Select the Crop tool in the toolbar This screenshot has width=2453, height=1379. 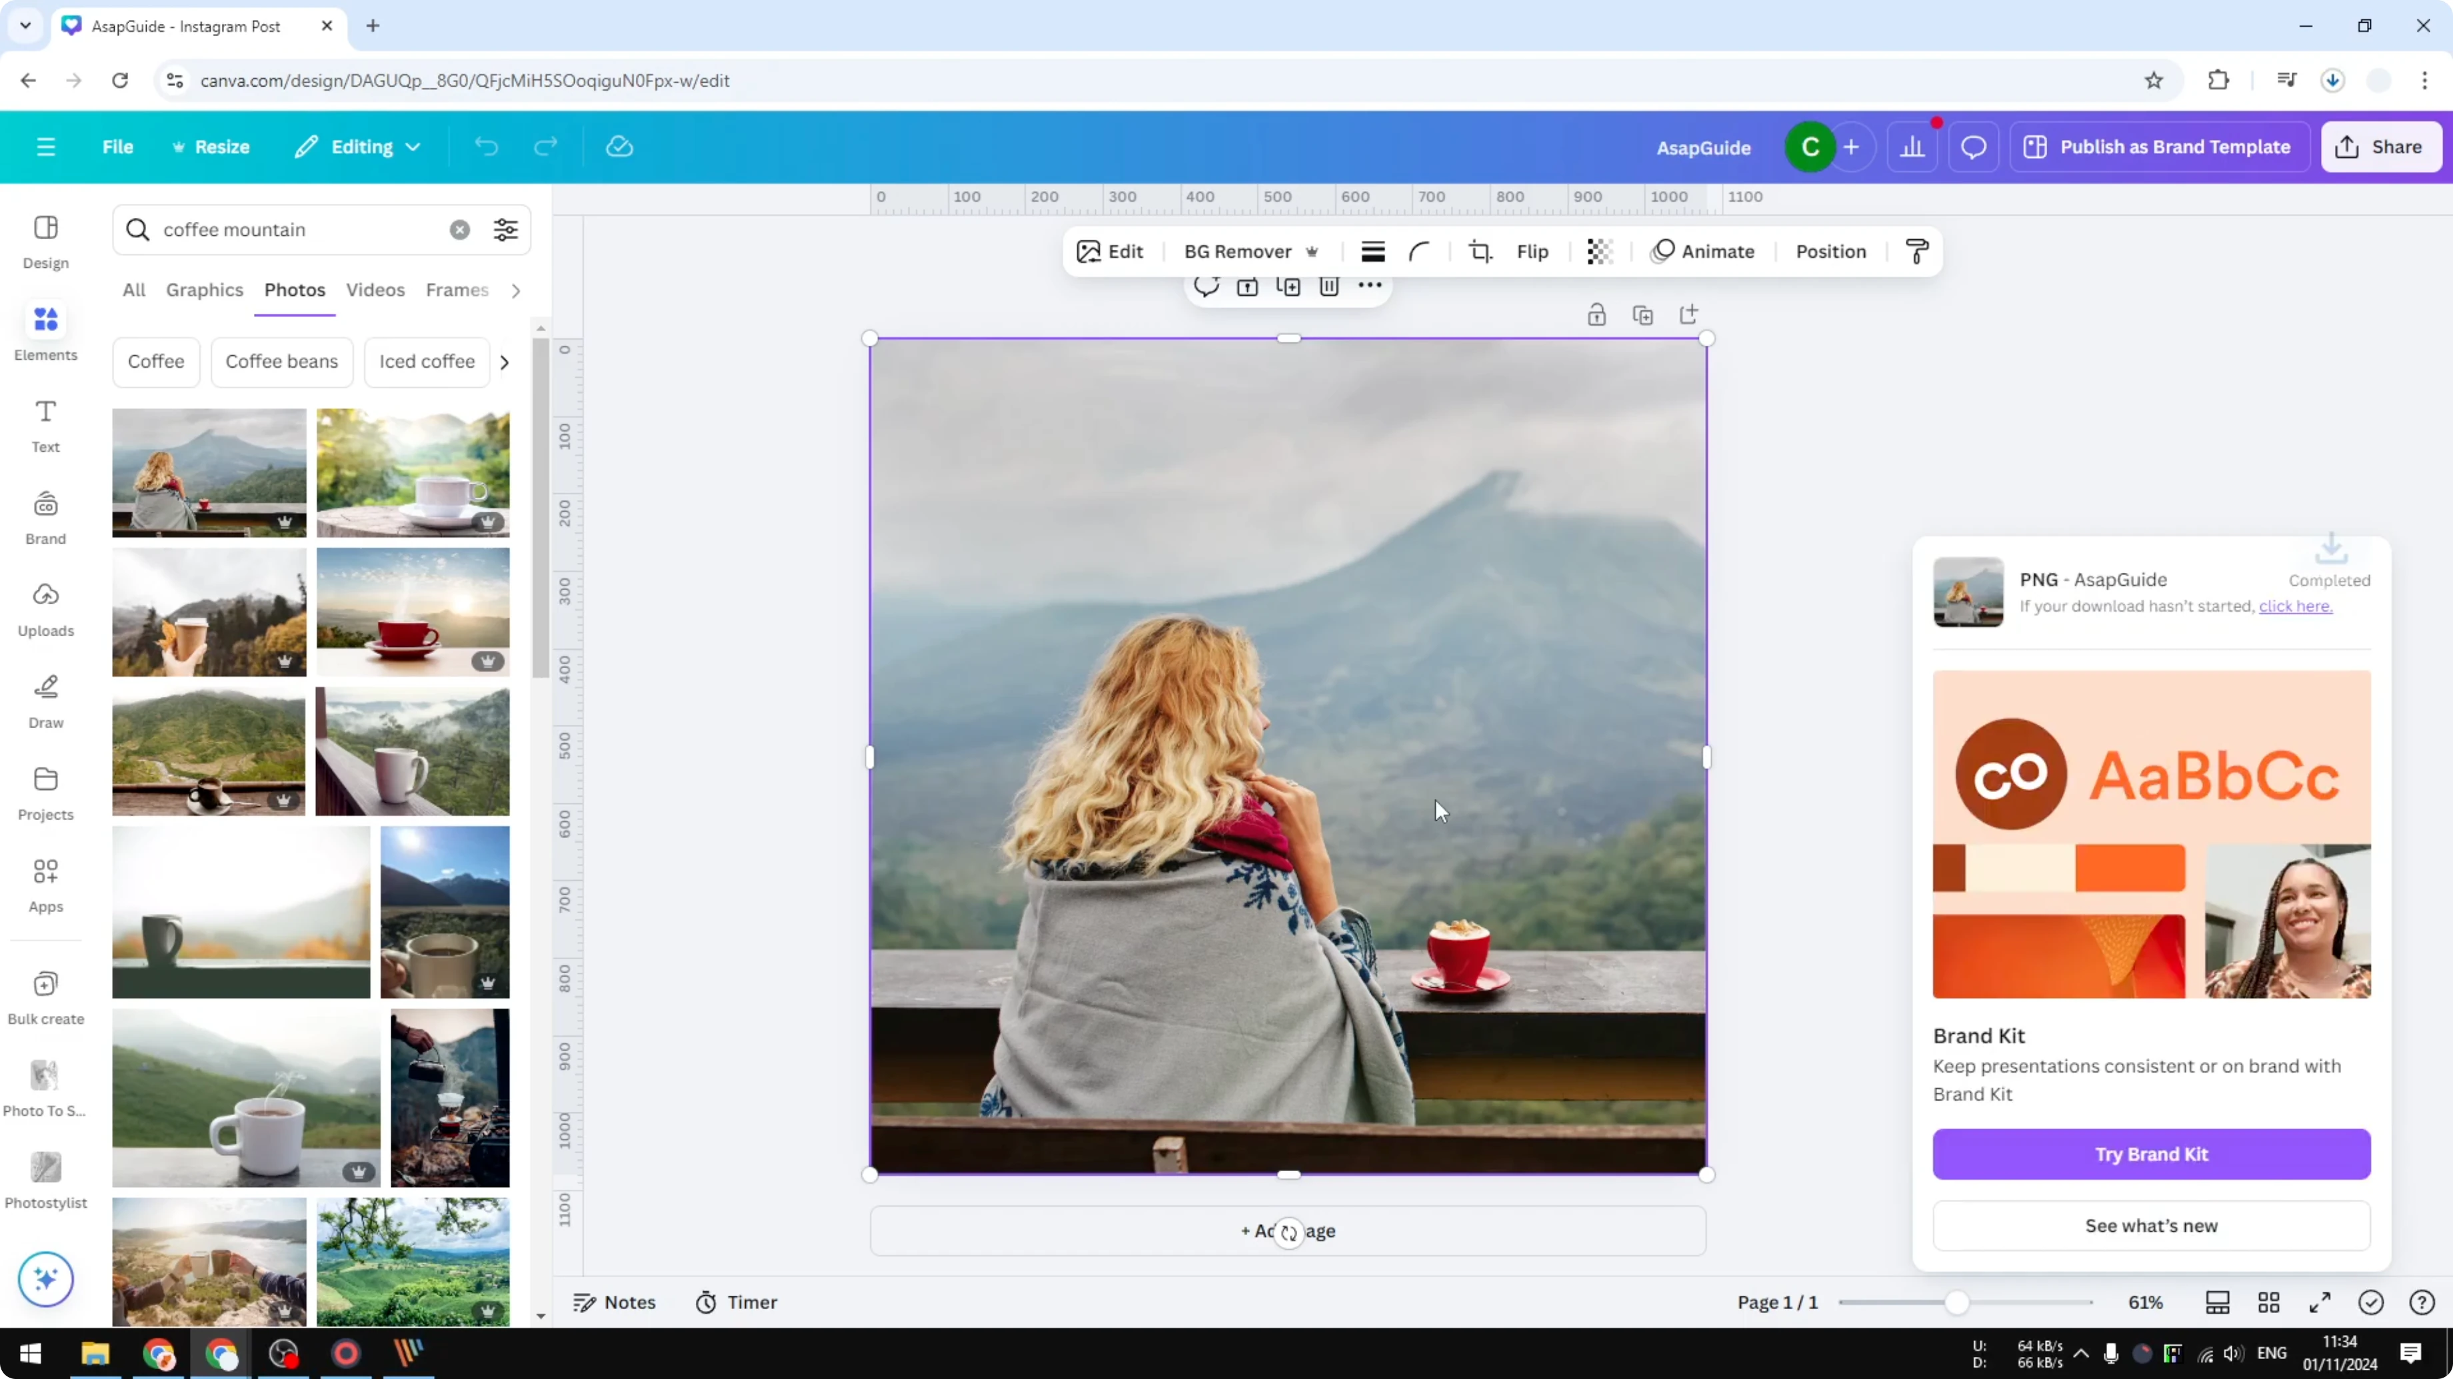click(x=1480, y=251)
